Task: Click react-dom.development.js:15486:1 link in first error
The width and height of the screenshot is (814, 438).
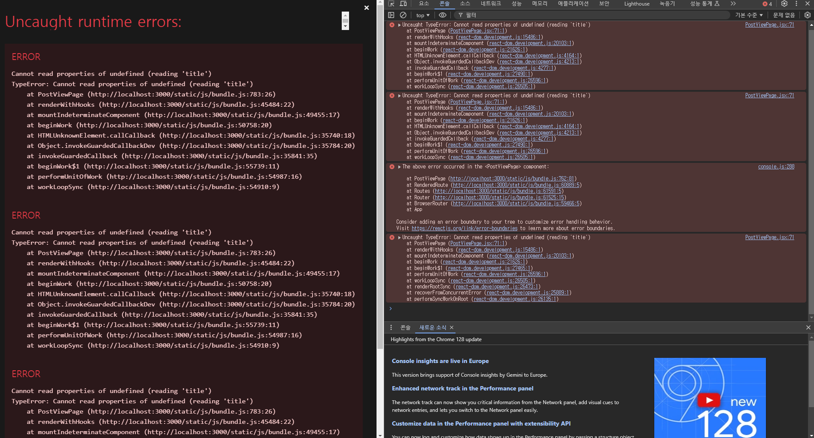Action: tap(499, 37)
